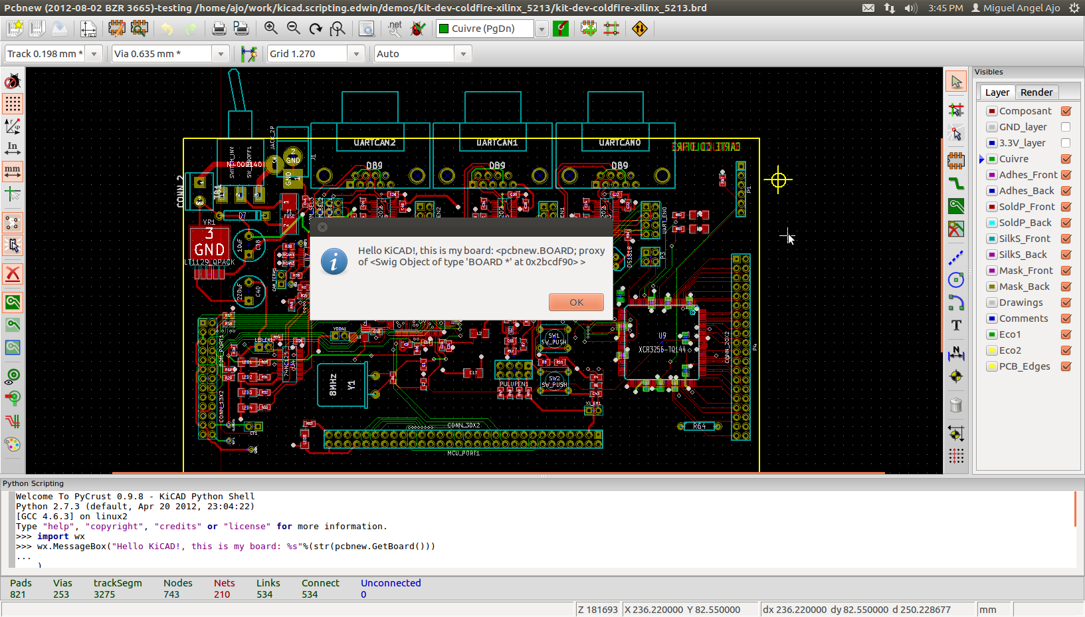The height and width of the screenshot is (617, 1085).
Task: Select the Layer tab
Action: [x=997, y=92]
